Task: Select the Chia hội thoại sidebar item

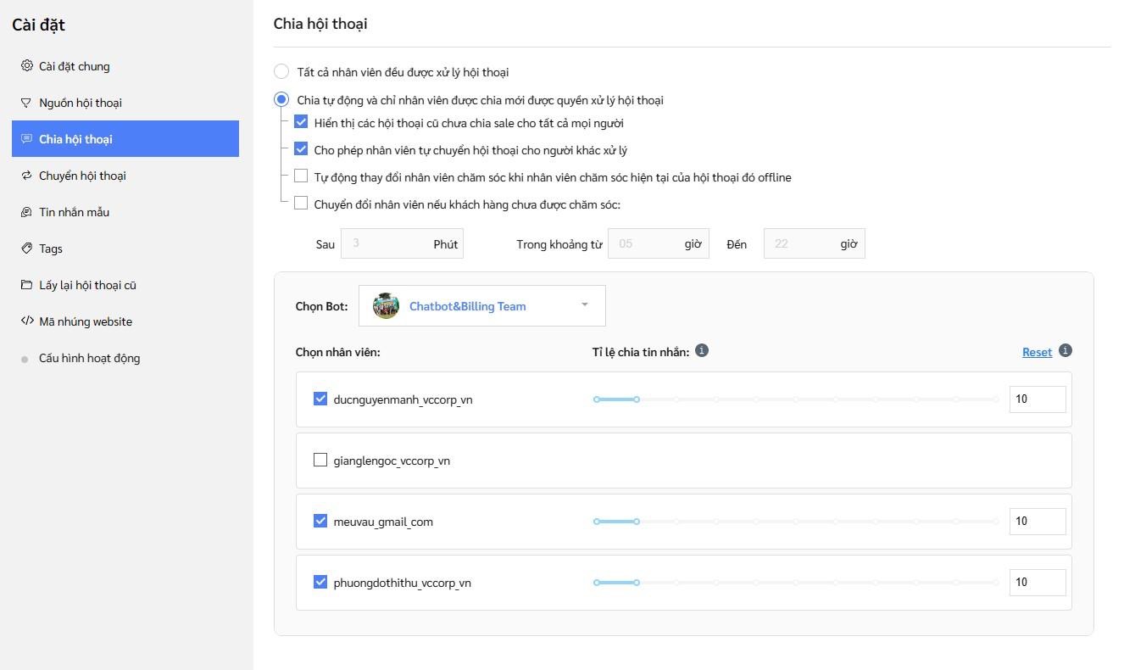Action: pos(125,139)
